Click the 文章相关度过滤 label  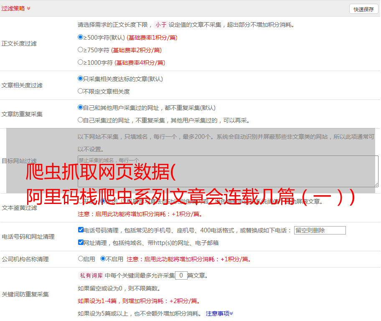[22, 85]
